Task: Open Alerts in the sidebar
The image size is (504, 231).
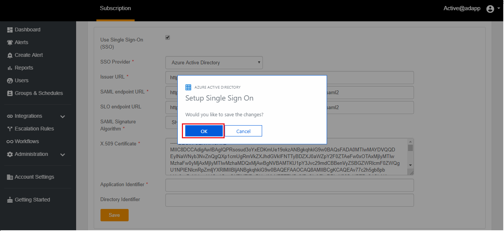Action: pos(21,42)
